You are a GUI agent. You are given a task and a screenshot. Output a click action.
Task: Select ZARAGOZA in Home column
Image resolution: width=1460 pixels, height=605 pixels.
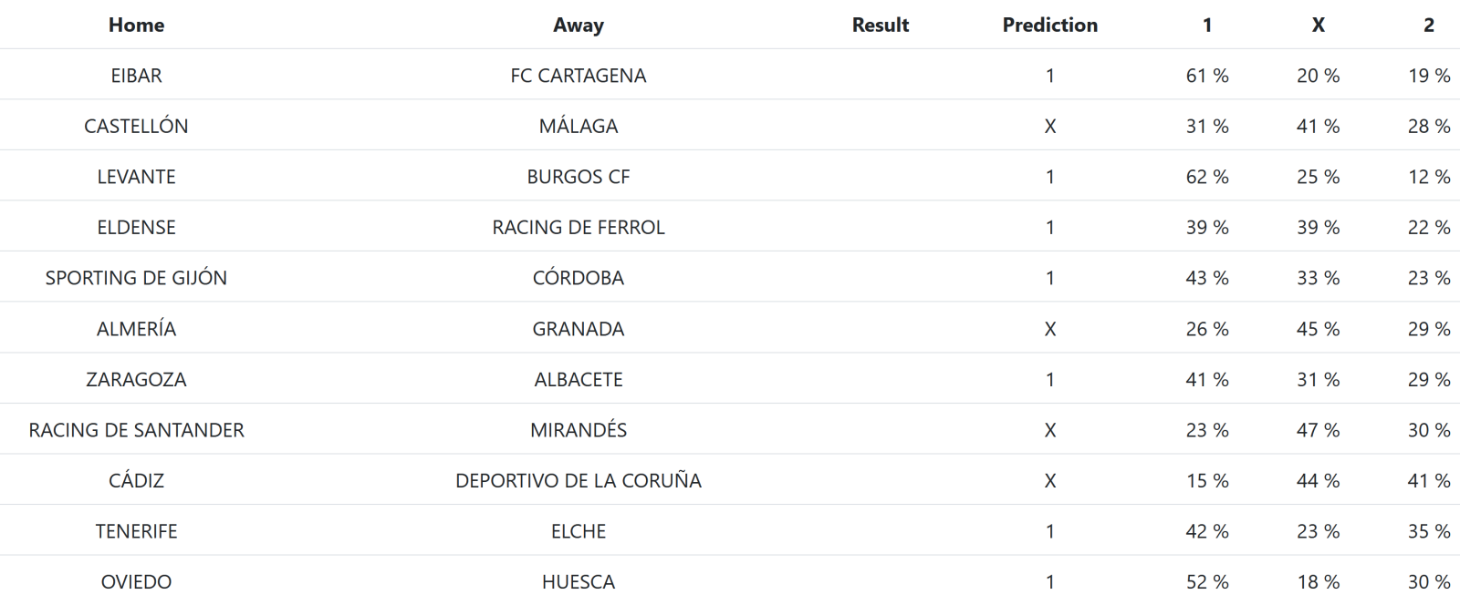click(136, 380)
